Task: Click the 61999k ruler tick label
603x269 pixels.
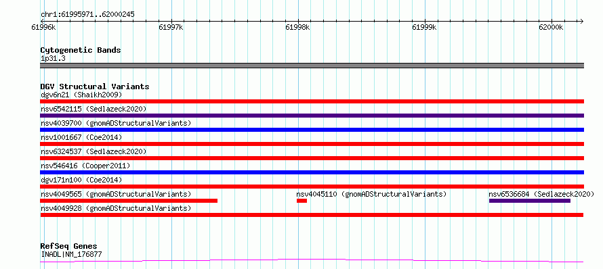Action: tap(425, 28)
